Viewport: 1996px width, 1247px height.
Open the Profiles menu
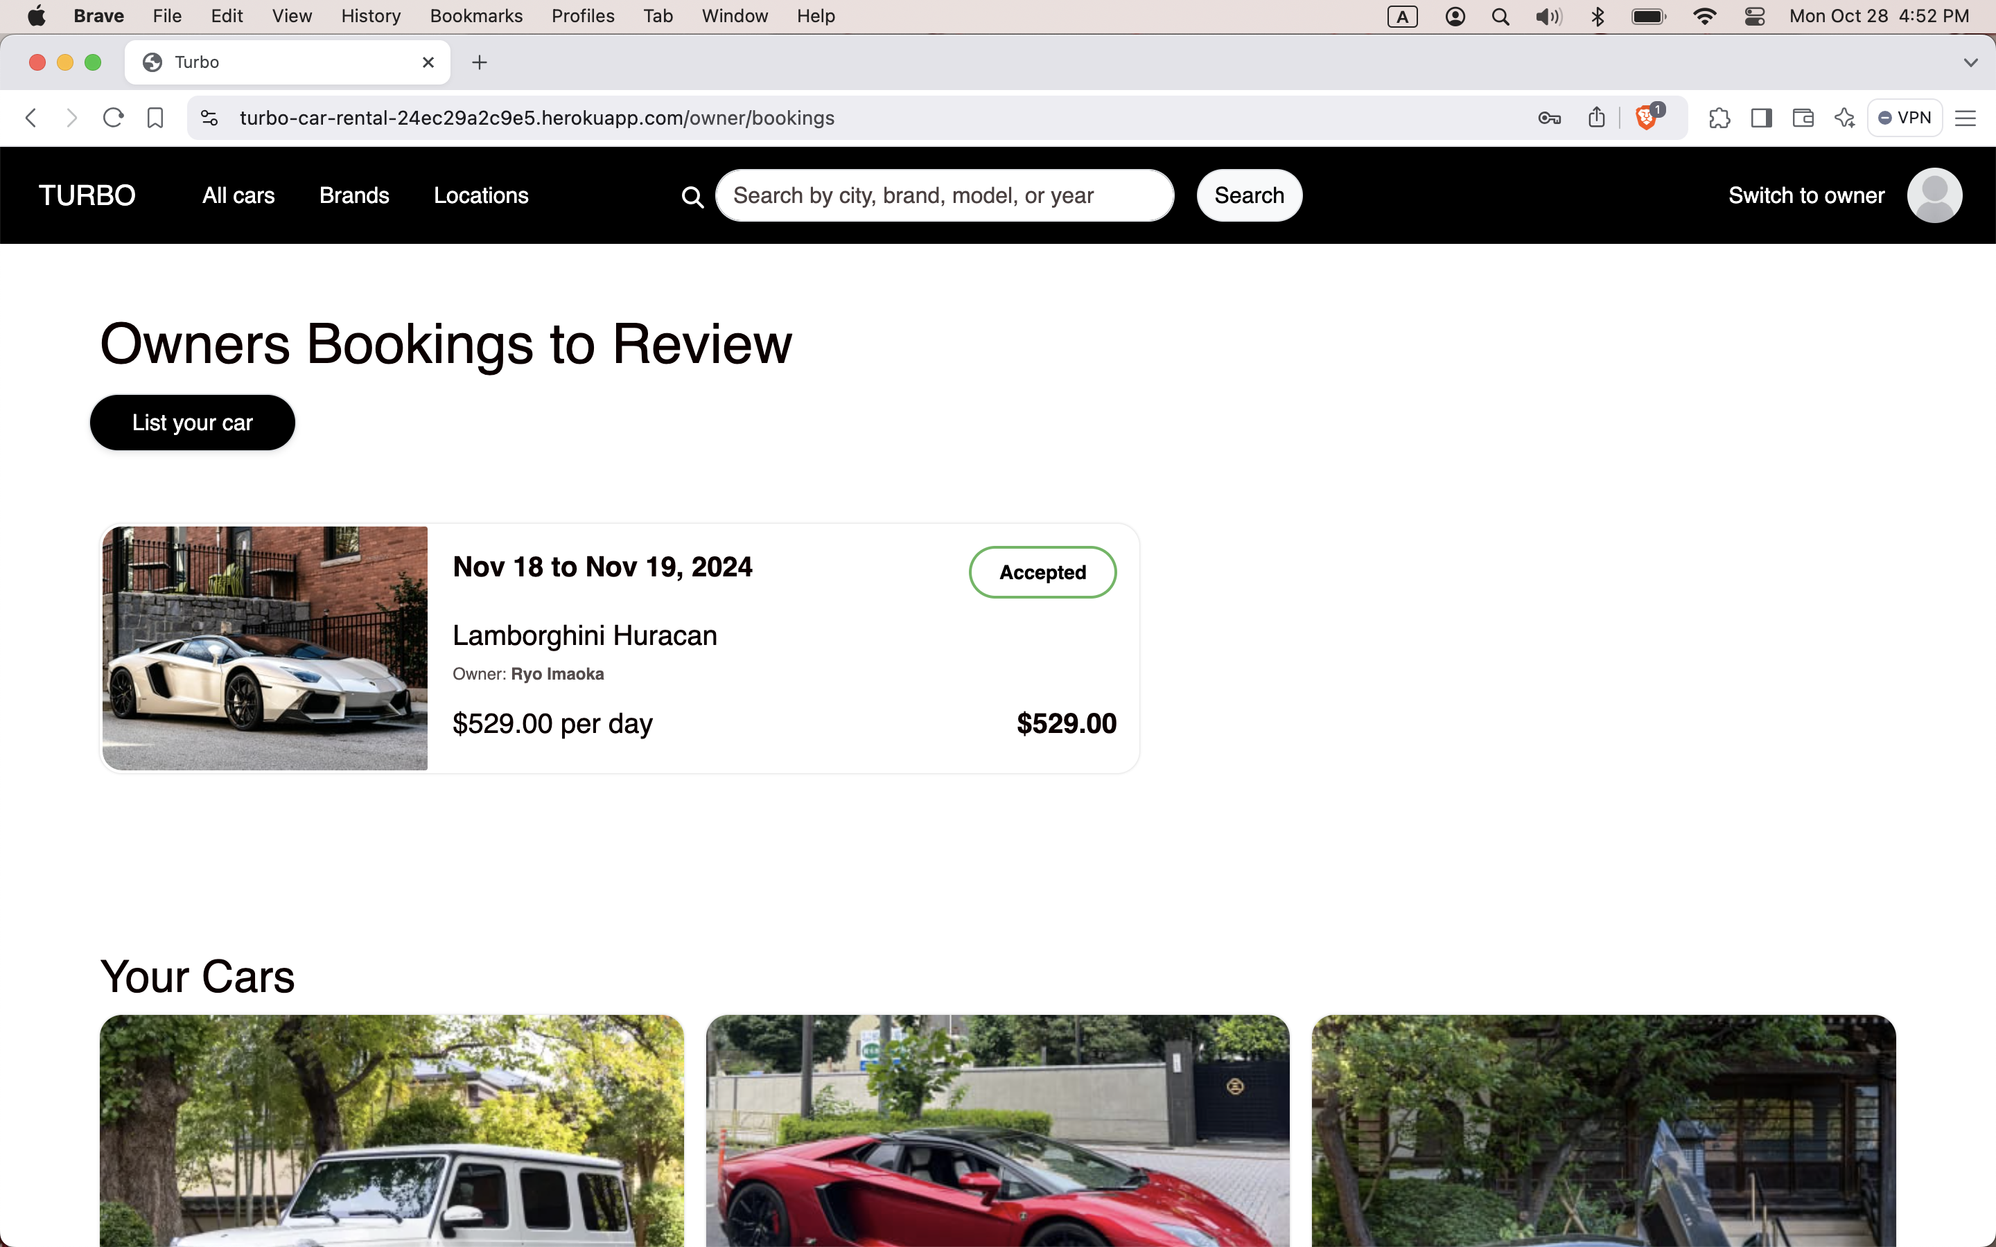(582, 17)
